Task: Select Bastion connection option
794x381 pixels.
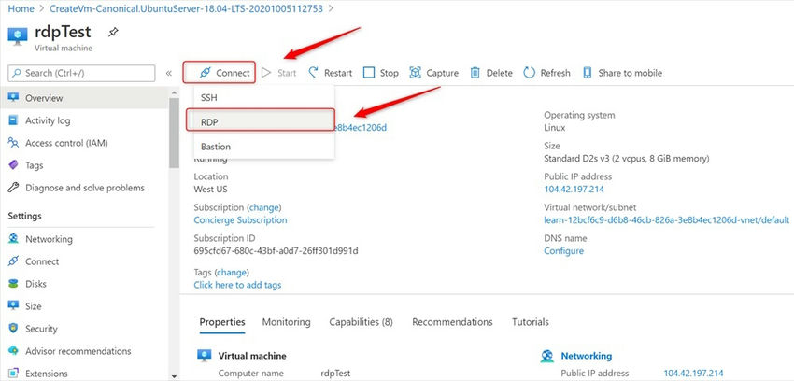Action: [216, 147]
